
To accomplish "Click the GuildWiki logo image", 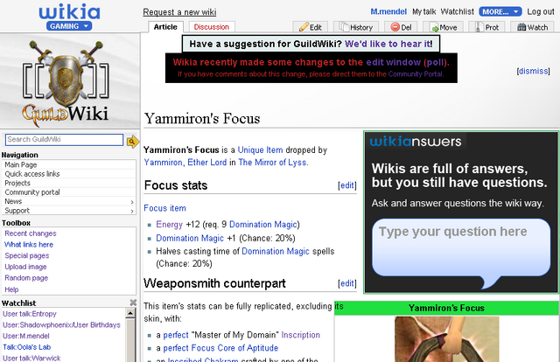I will 66,82.
